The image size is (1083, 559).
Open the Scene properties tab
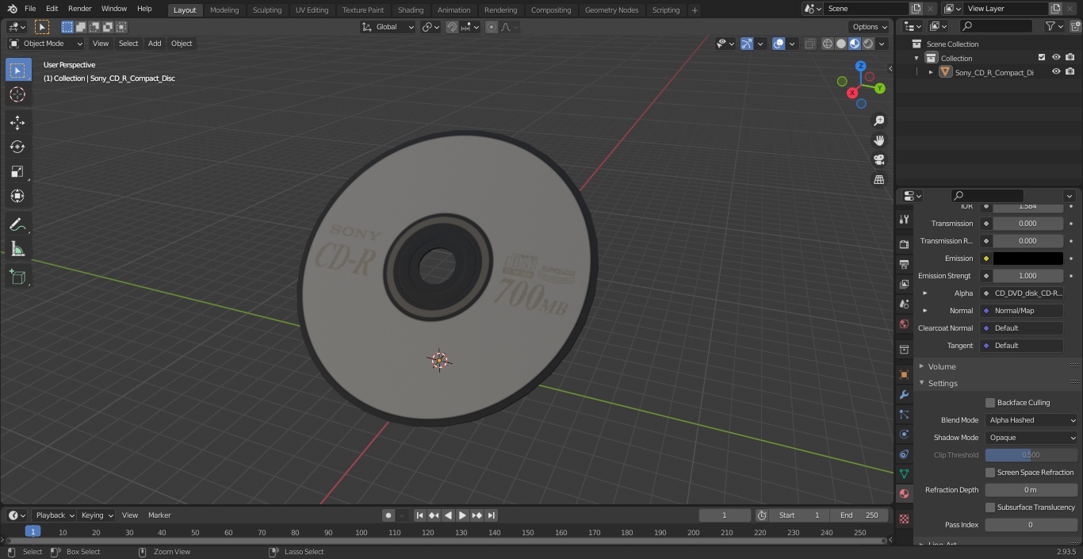[x=904, y=304]
